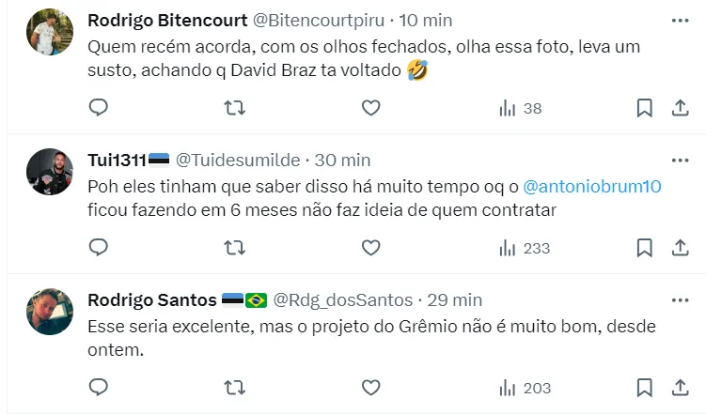Click Tui1311's profile avatar
Image resolution: width=706 pixels, height=414 pixels.
[50, 173]
